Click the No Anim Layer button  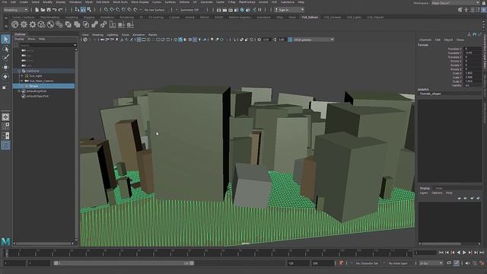click(x=398, y=263)
